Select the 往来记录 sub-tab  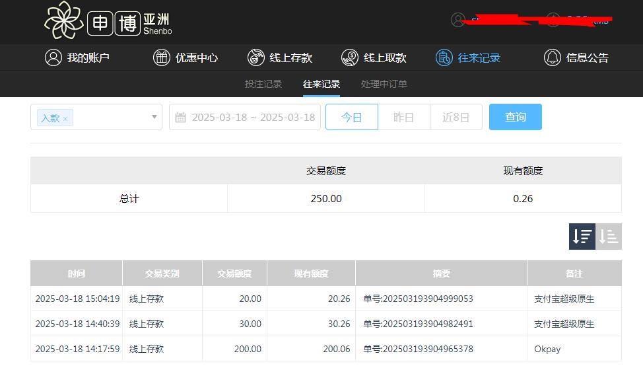321,84
